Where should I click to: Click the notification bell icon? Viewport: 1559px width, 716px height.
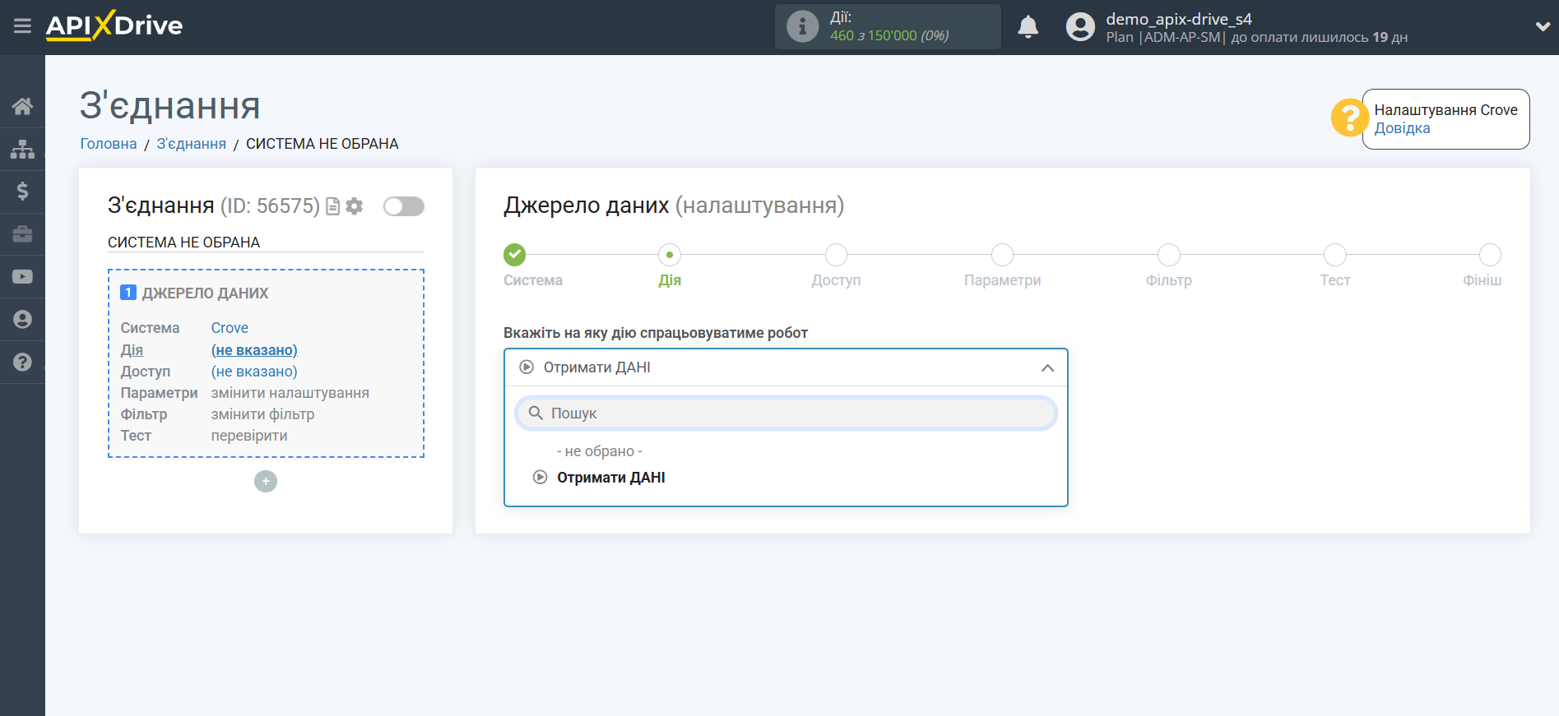pyautogui.click(x=1028, y=27)
